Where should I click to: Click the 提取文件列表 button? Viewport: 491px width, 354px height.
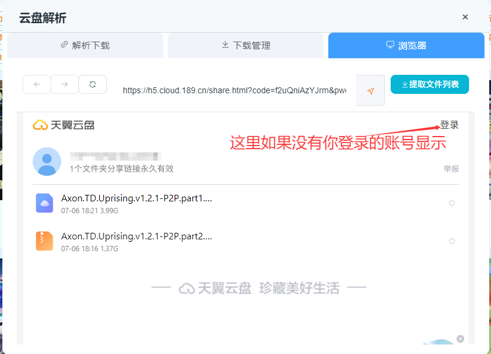click(x=430, y=84)
